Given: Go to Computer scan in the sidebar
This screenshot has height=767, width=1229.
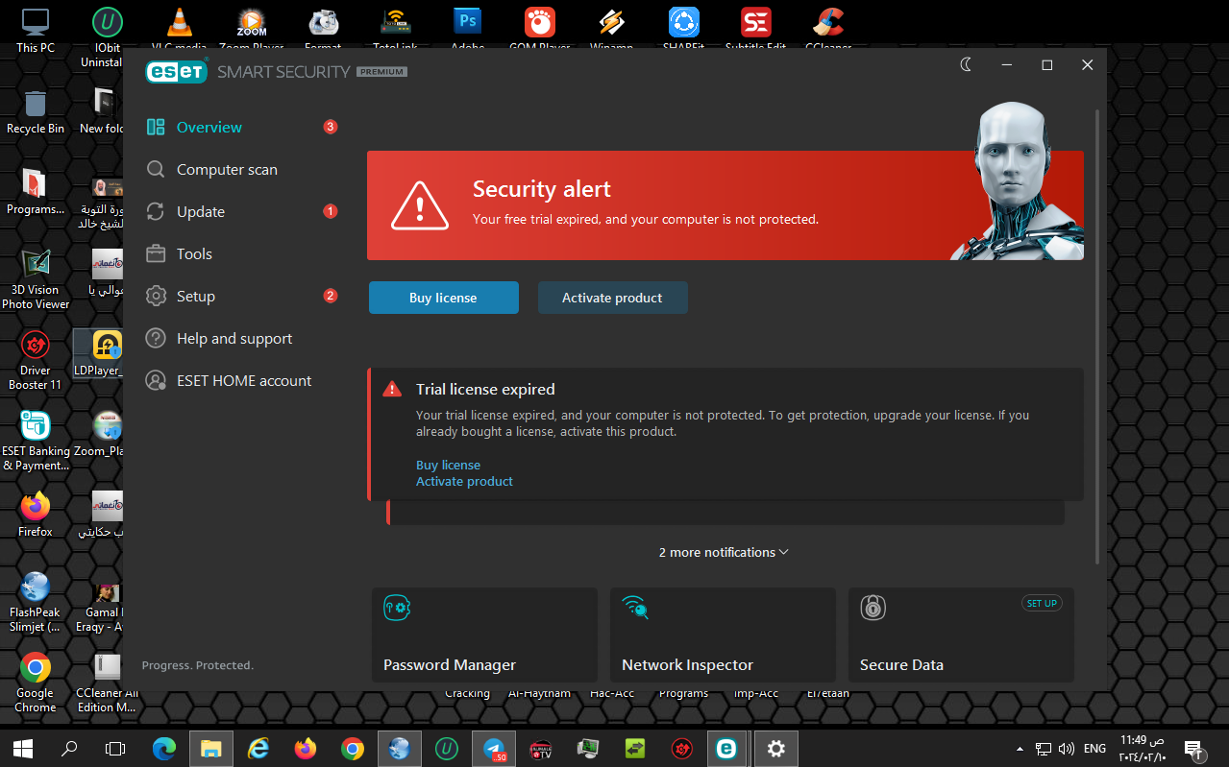Looking at the screenshot, I should 227,170.
